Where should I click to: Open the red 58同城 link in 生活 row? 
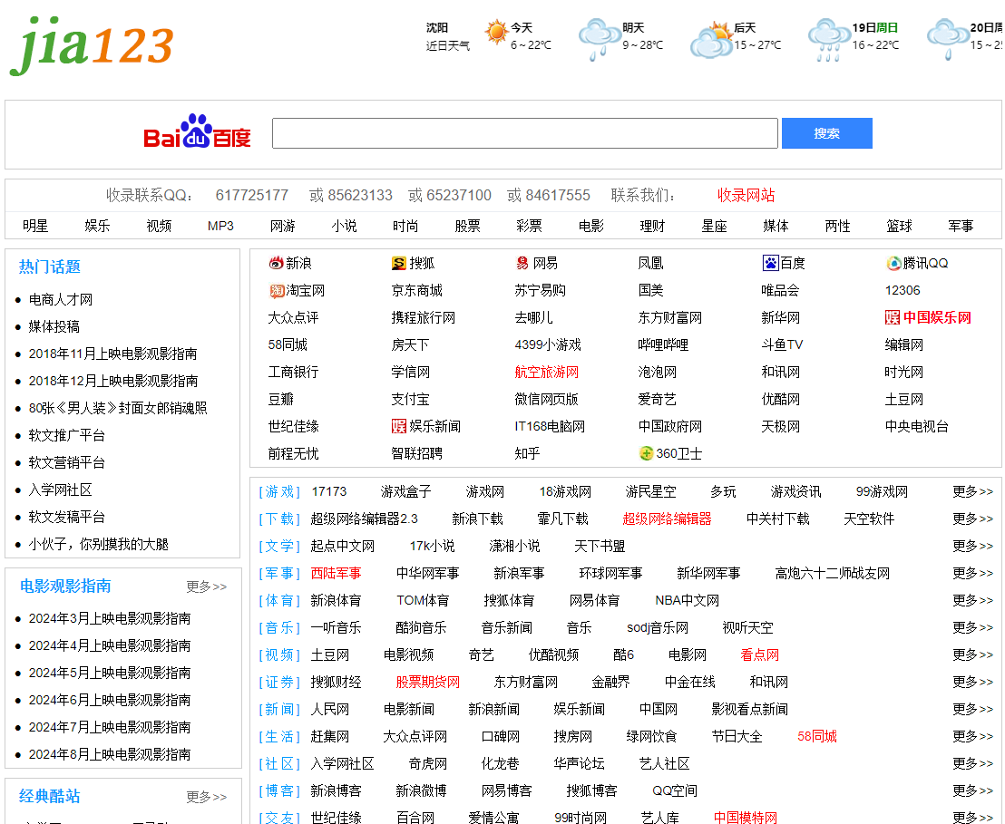[x=817, y=737]
